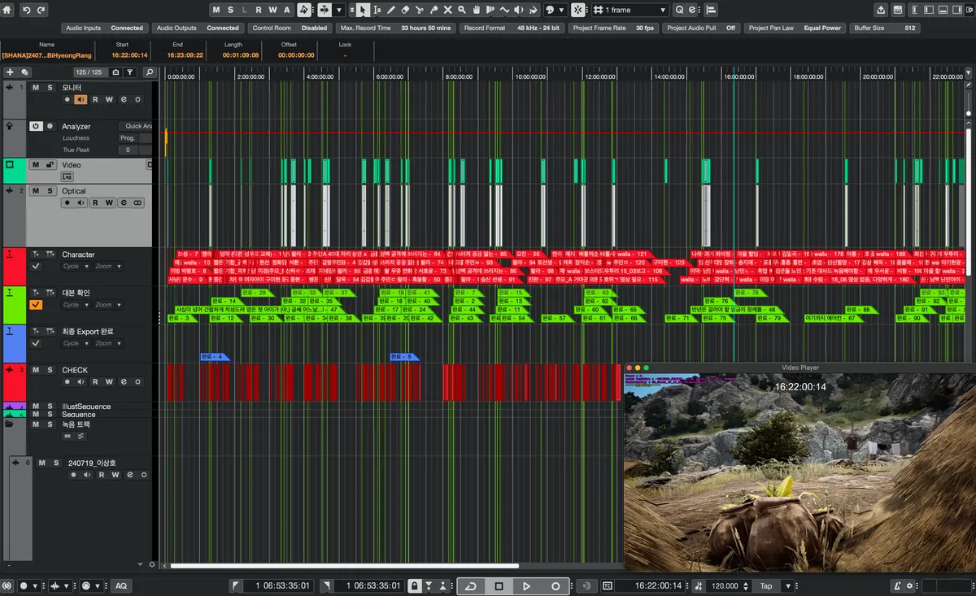Open the track filter funnel icon

130,72
